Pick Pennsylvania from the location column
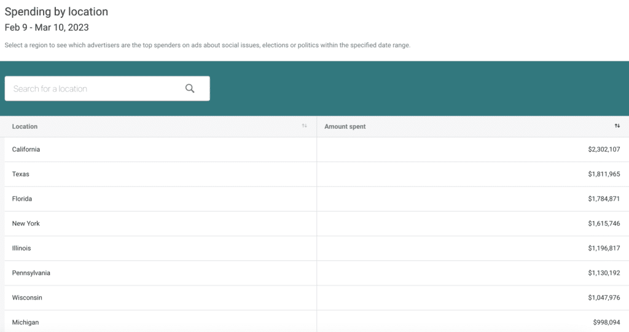This screenshot has height=332, width=629. point(31,273)
